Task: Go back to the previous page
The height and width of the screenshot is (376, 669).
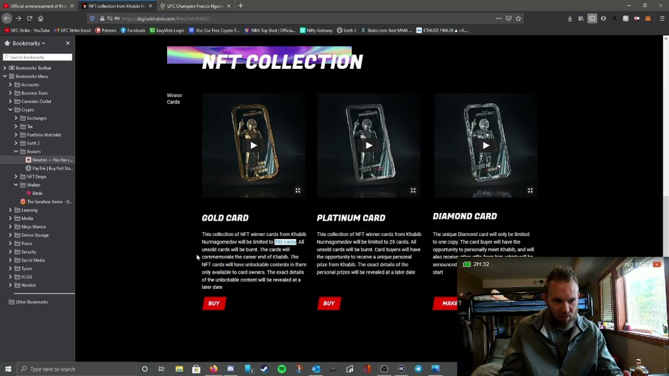Action: pyautogui.click(x=7, y=18)
